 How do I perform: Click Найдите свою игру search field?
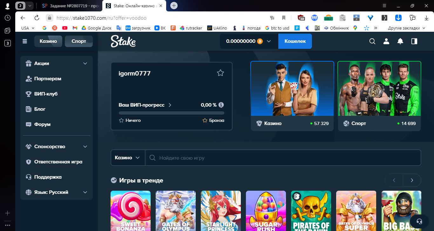283,158
